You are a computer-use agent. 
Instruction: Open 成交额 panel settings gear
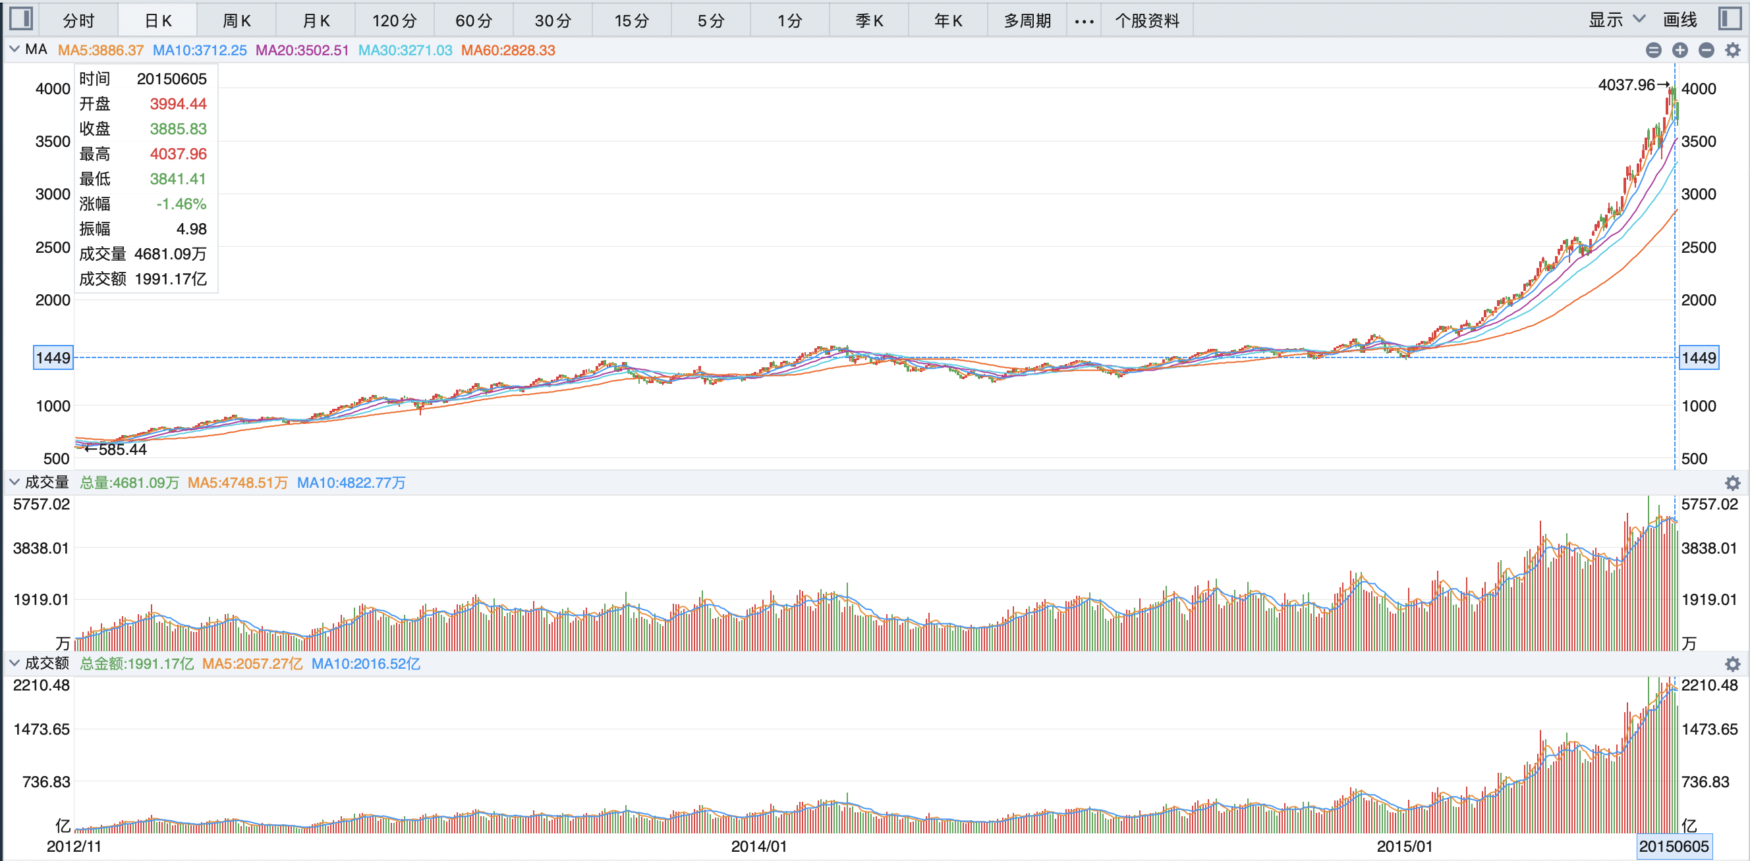(1732, 664)
